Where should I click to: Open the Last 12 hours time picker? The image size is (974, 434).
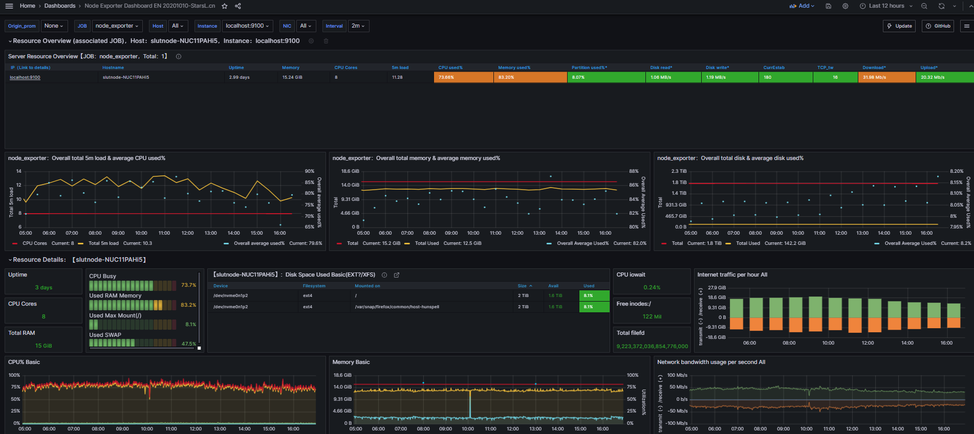click(886, 6)
